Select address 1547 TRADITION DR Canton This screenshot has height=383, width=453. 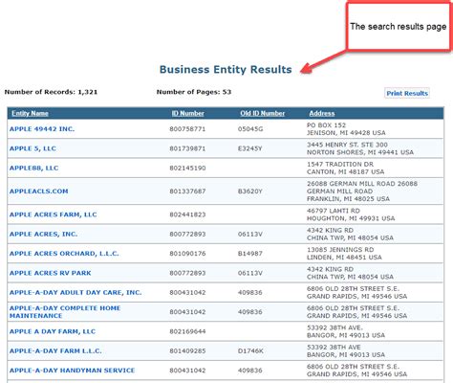click(345, 168)
